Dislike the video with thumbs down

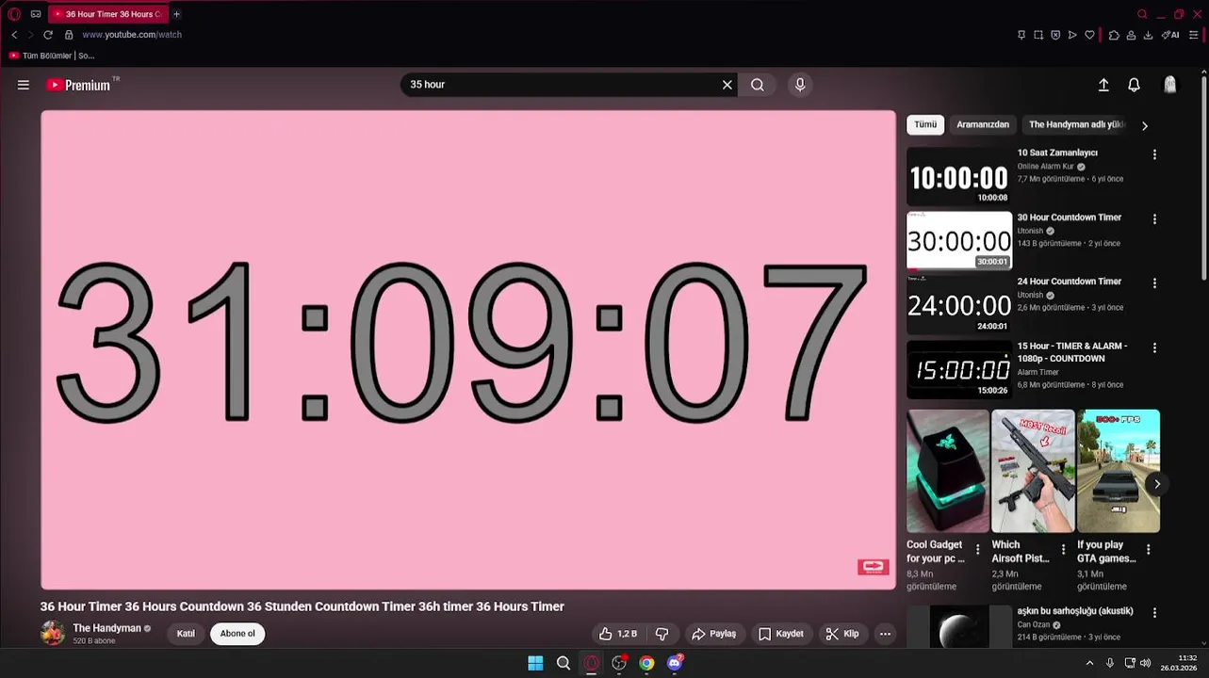click(662, 634)
